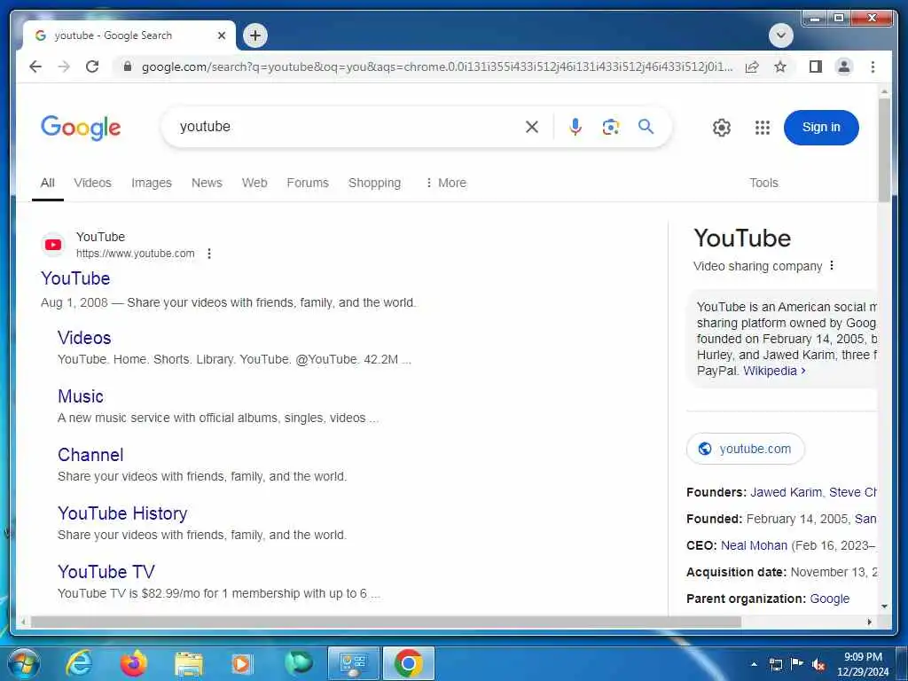Open the Videos sitelink
Viewport: 908px width, 681px height.
[x=84, y=338]
